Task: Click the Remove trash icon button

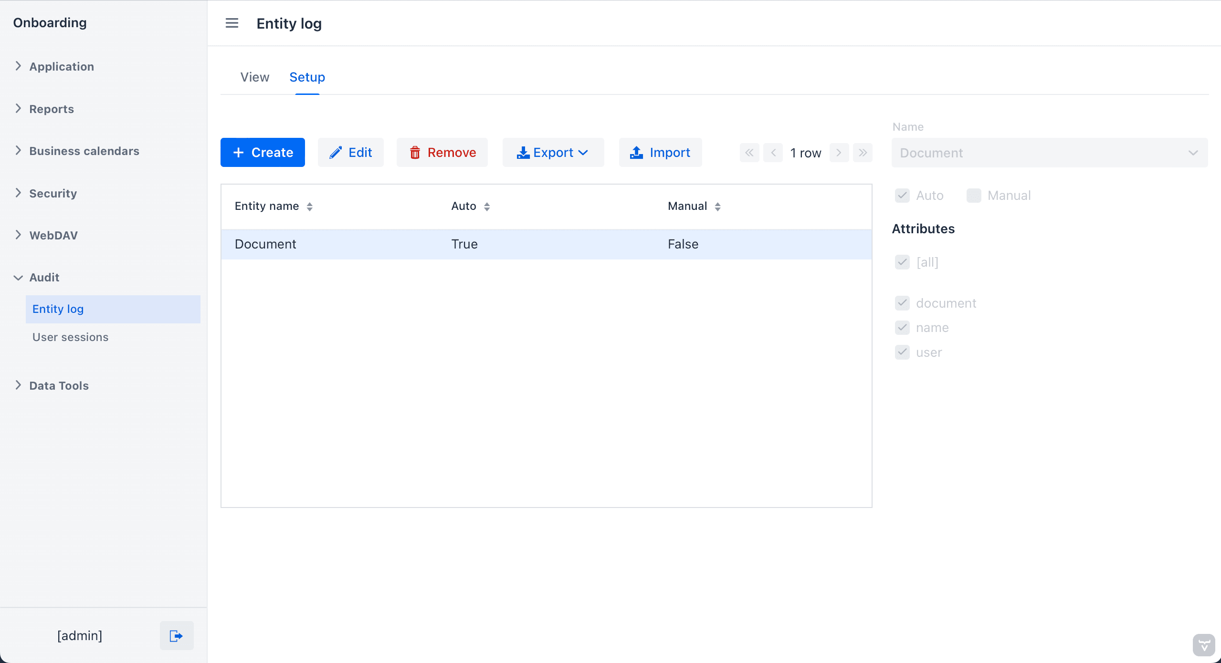Action: (x=442, y=153)
